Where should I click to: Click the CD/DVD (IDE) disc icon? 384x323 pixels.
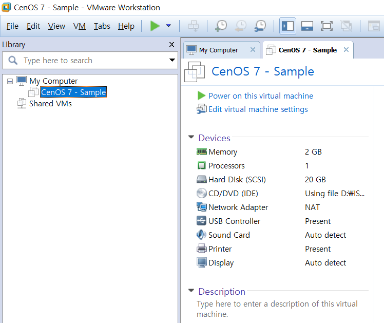coord(202,193)
